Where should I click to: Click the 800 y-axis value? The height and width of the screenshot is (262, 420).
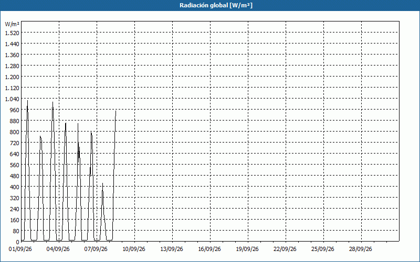[x=14, y=132]
